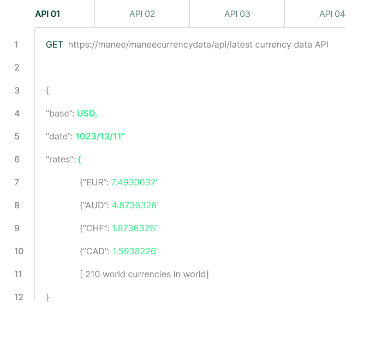The image size is (382, 339).
Task: Go to the API 04 tab
Action: (332, 14)
